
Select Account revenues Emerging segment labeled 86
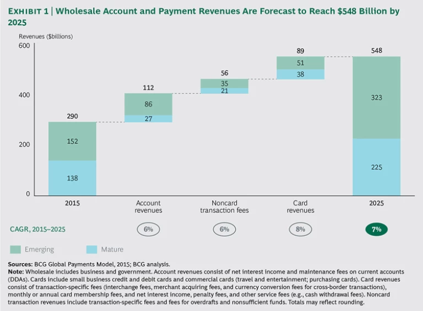148,103
